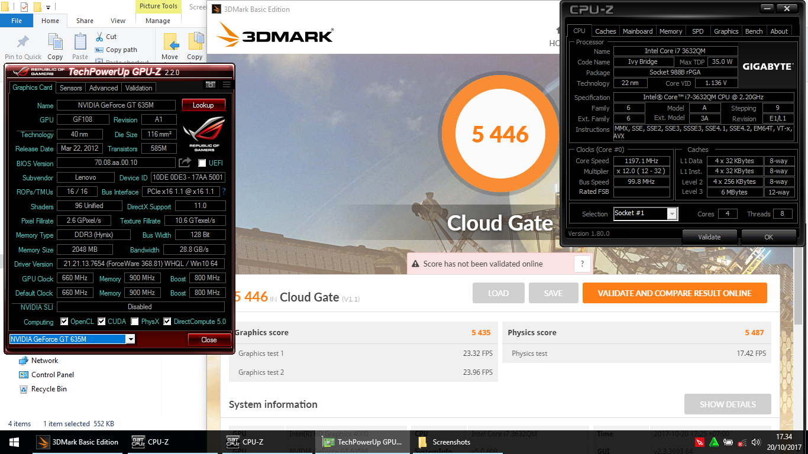
Task: Toggle the DirectCompute 5.0 checkbox
Action: click(167, 322)
